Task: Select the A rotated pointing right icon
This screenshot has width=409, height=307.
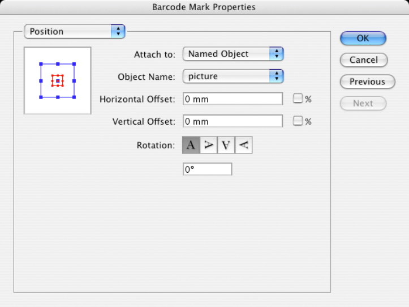Action: (209, 146)
